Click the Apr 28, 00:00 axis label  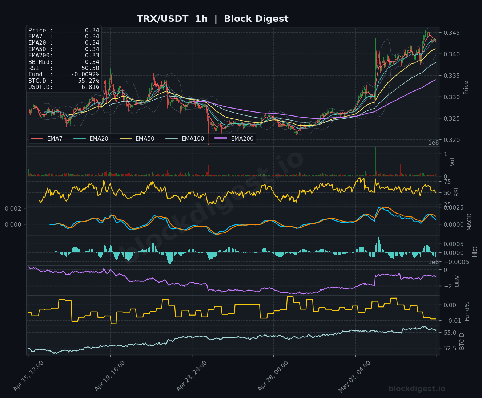(x=273, y=376)
